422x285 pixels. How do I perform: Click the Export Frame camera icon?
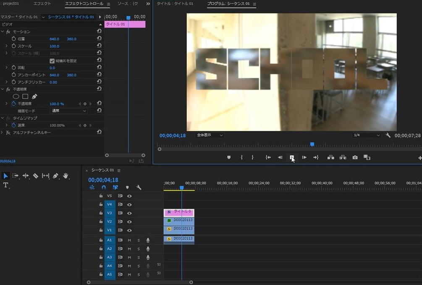[x=355, y=158]
